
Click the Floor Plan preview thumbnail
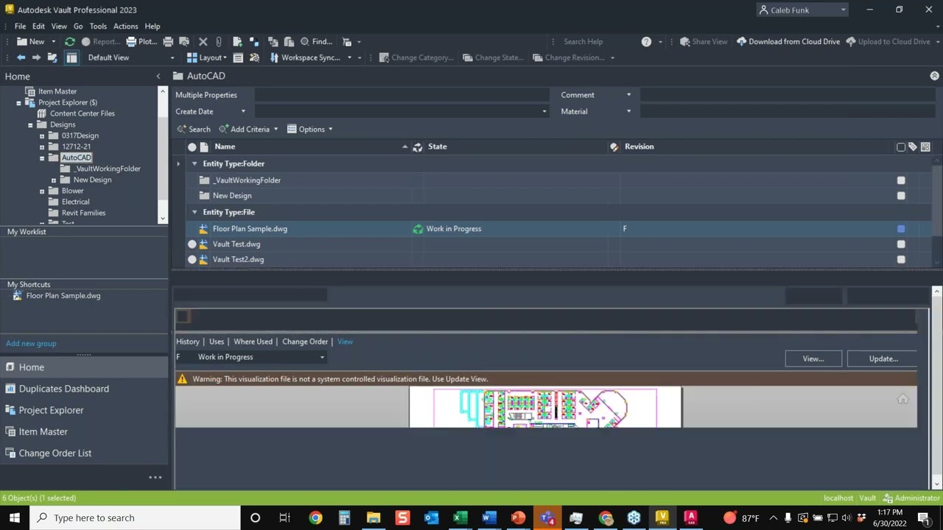pos(545,407)
